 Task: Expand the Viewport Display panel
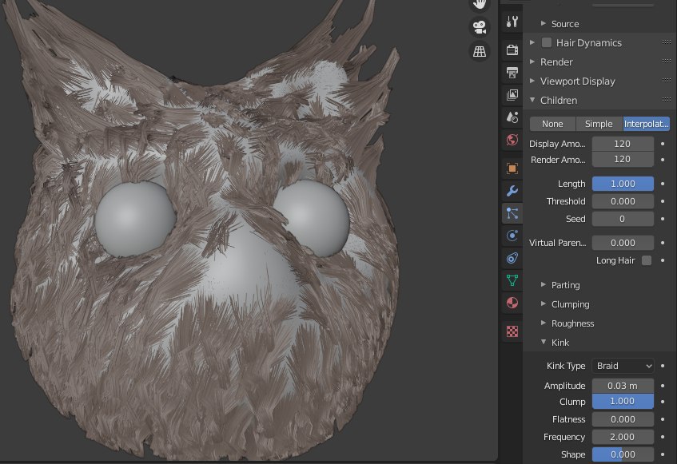pyautogui.click(x=577, y=81)
